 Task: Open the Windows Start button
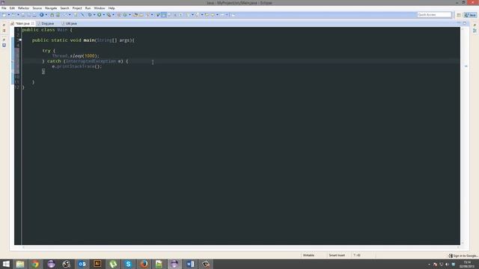pyautogui.click(x=6, y=264)
